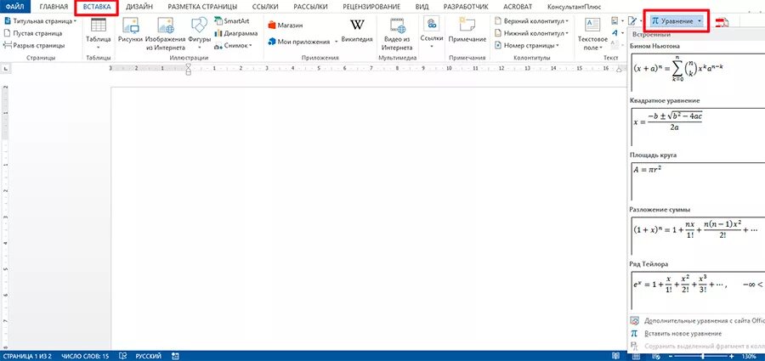Switch to РАЗМЕТКА СТРАНИЦЫ tab
Image resolution: width=765 pixels, height=361 pixels.
(x=202, y=7)
